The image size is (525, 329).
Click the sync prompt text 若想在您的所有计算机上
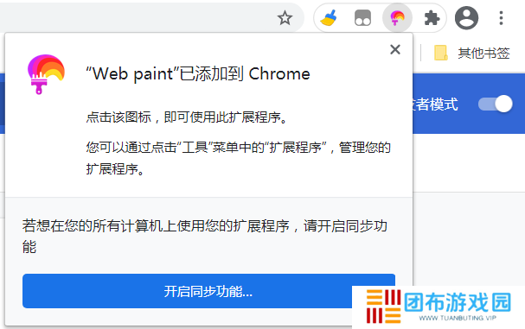(x=205, y=236)
